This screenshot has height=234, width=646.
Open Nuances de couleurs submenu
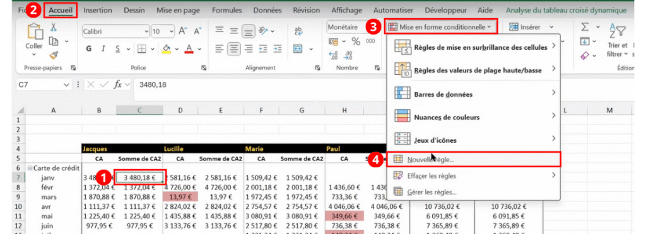coord(473,117)
